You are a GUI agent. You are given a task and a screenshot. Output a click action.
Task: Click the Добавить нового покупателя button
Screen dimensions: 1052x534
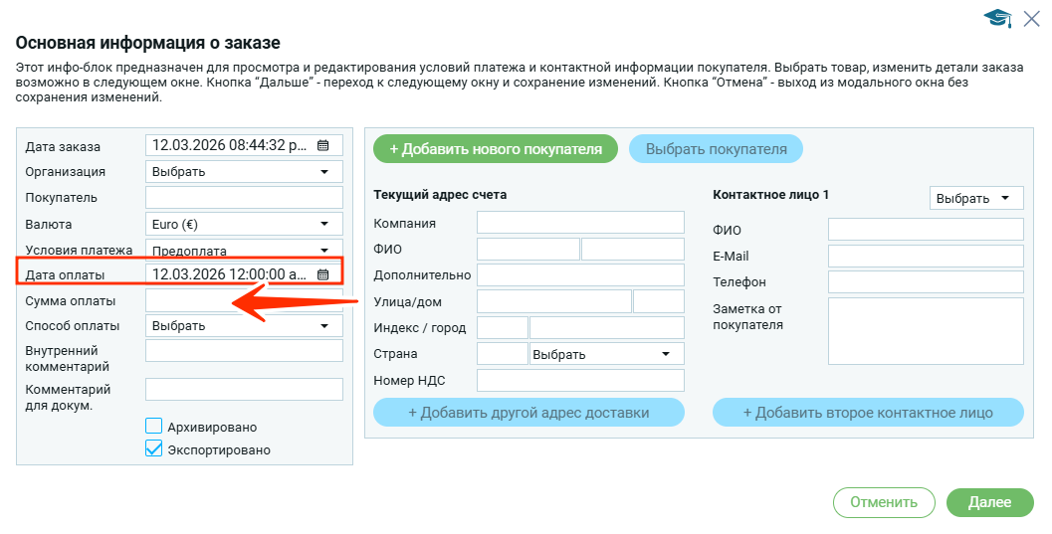496,149
